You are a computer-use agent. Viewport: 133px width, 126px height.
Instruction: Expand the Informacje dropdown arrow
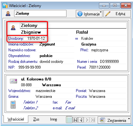101,12
